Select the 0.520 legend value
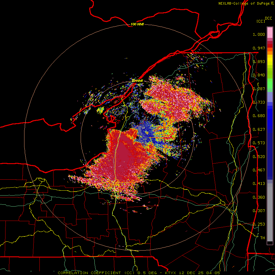This screenshot has height=275, width=275. [259, 157]
